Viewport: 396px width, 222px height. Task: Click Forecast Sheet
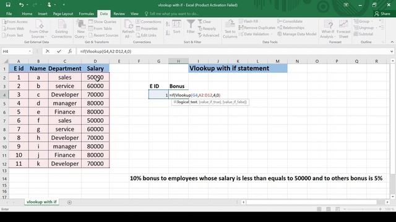[343, 29]
